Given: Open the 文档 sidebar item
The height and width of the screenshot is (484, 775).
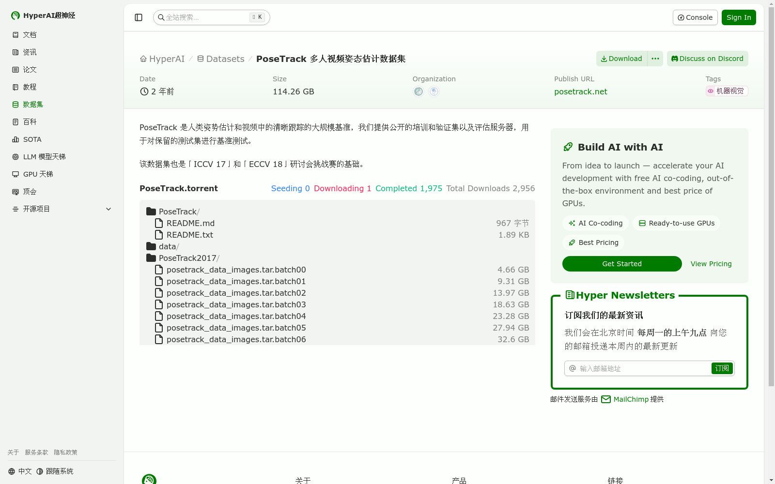Looking at the screenshot, I should (x=62, y=35).
